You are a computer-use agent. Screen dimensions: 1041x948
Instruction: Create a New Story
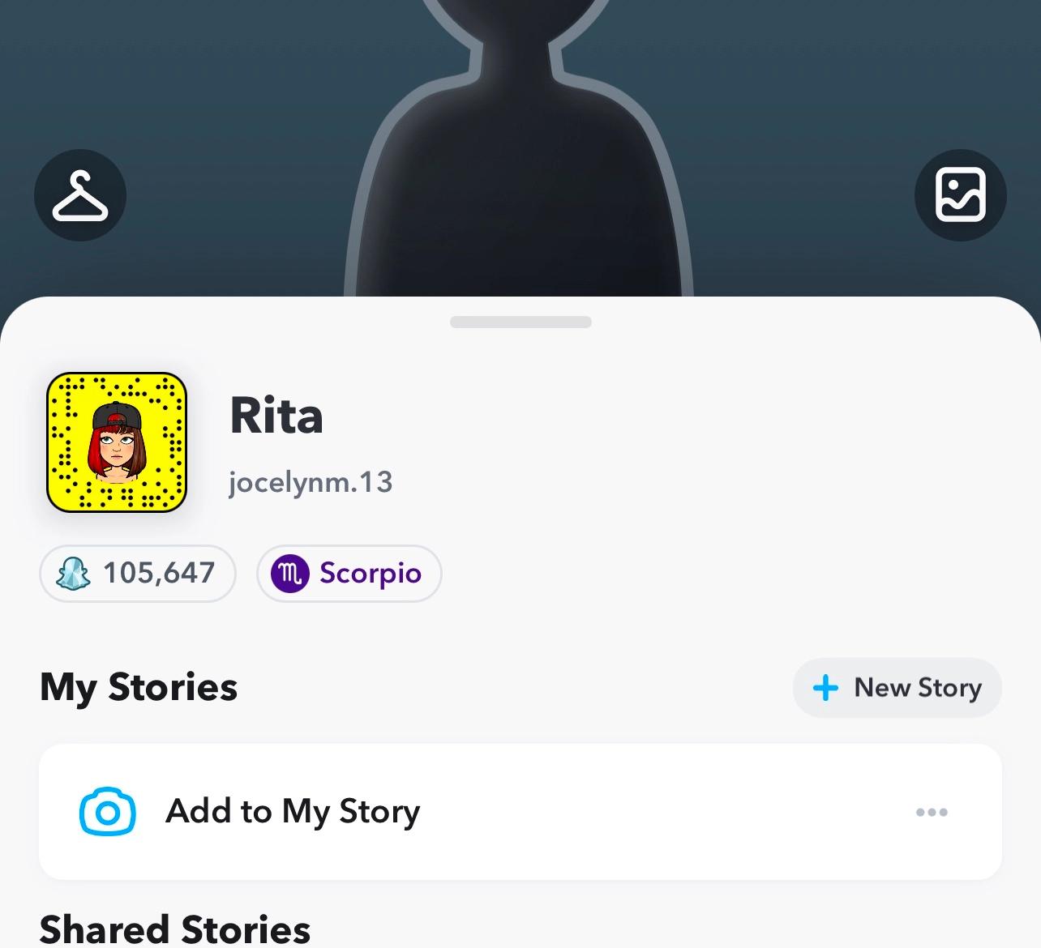click(897, 688)
